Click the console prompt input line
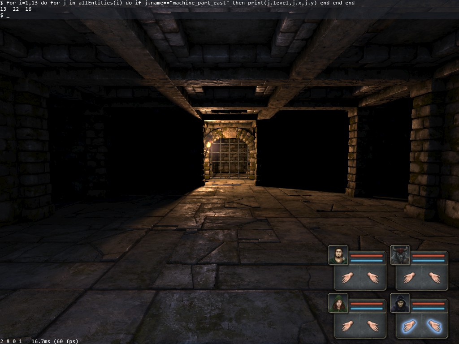The height and width of the screenshot is (344, 459). 229,16
